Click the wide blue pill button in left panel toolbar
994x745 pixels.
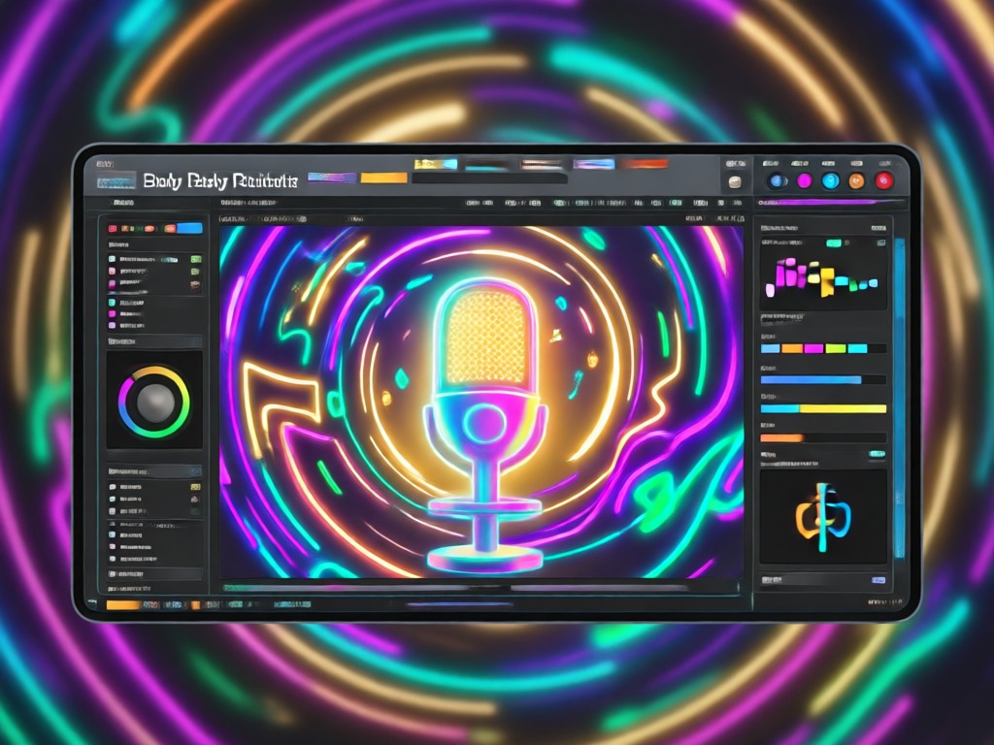click(x=189, y=229)
